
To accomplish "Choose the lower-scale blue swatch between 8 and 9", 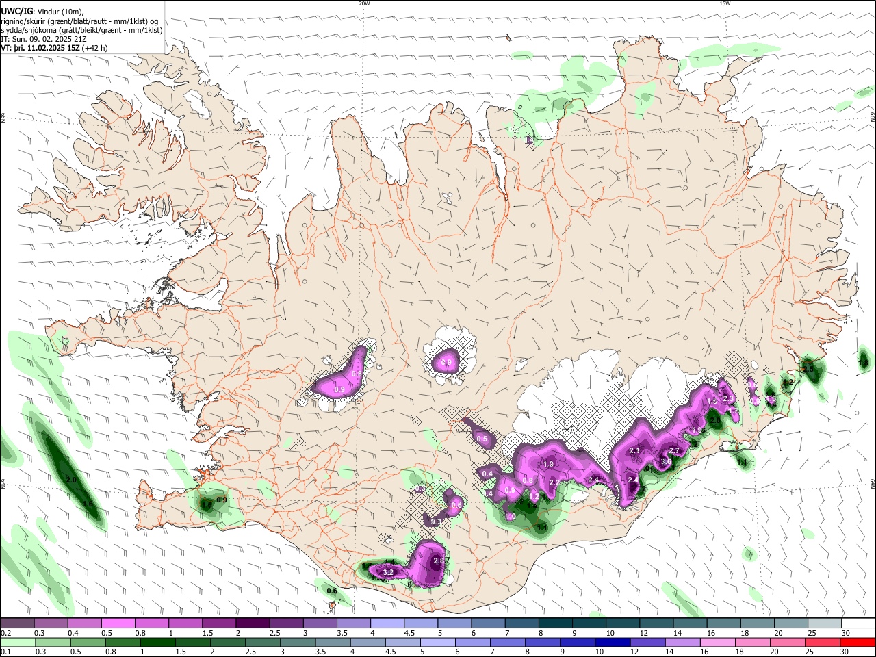I will (543, 642).
